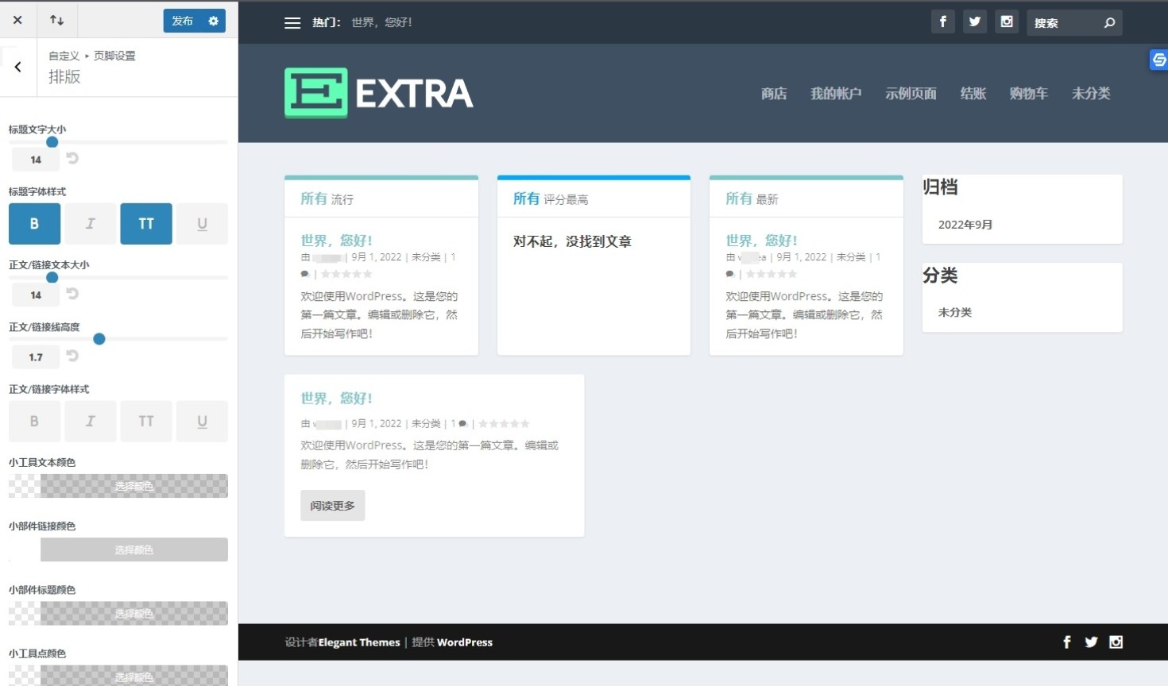Click the Facebook icon in top bar

(943, 21)
